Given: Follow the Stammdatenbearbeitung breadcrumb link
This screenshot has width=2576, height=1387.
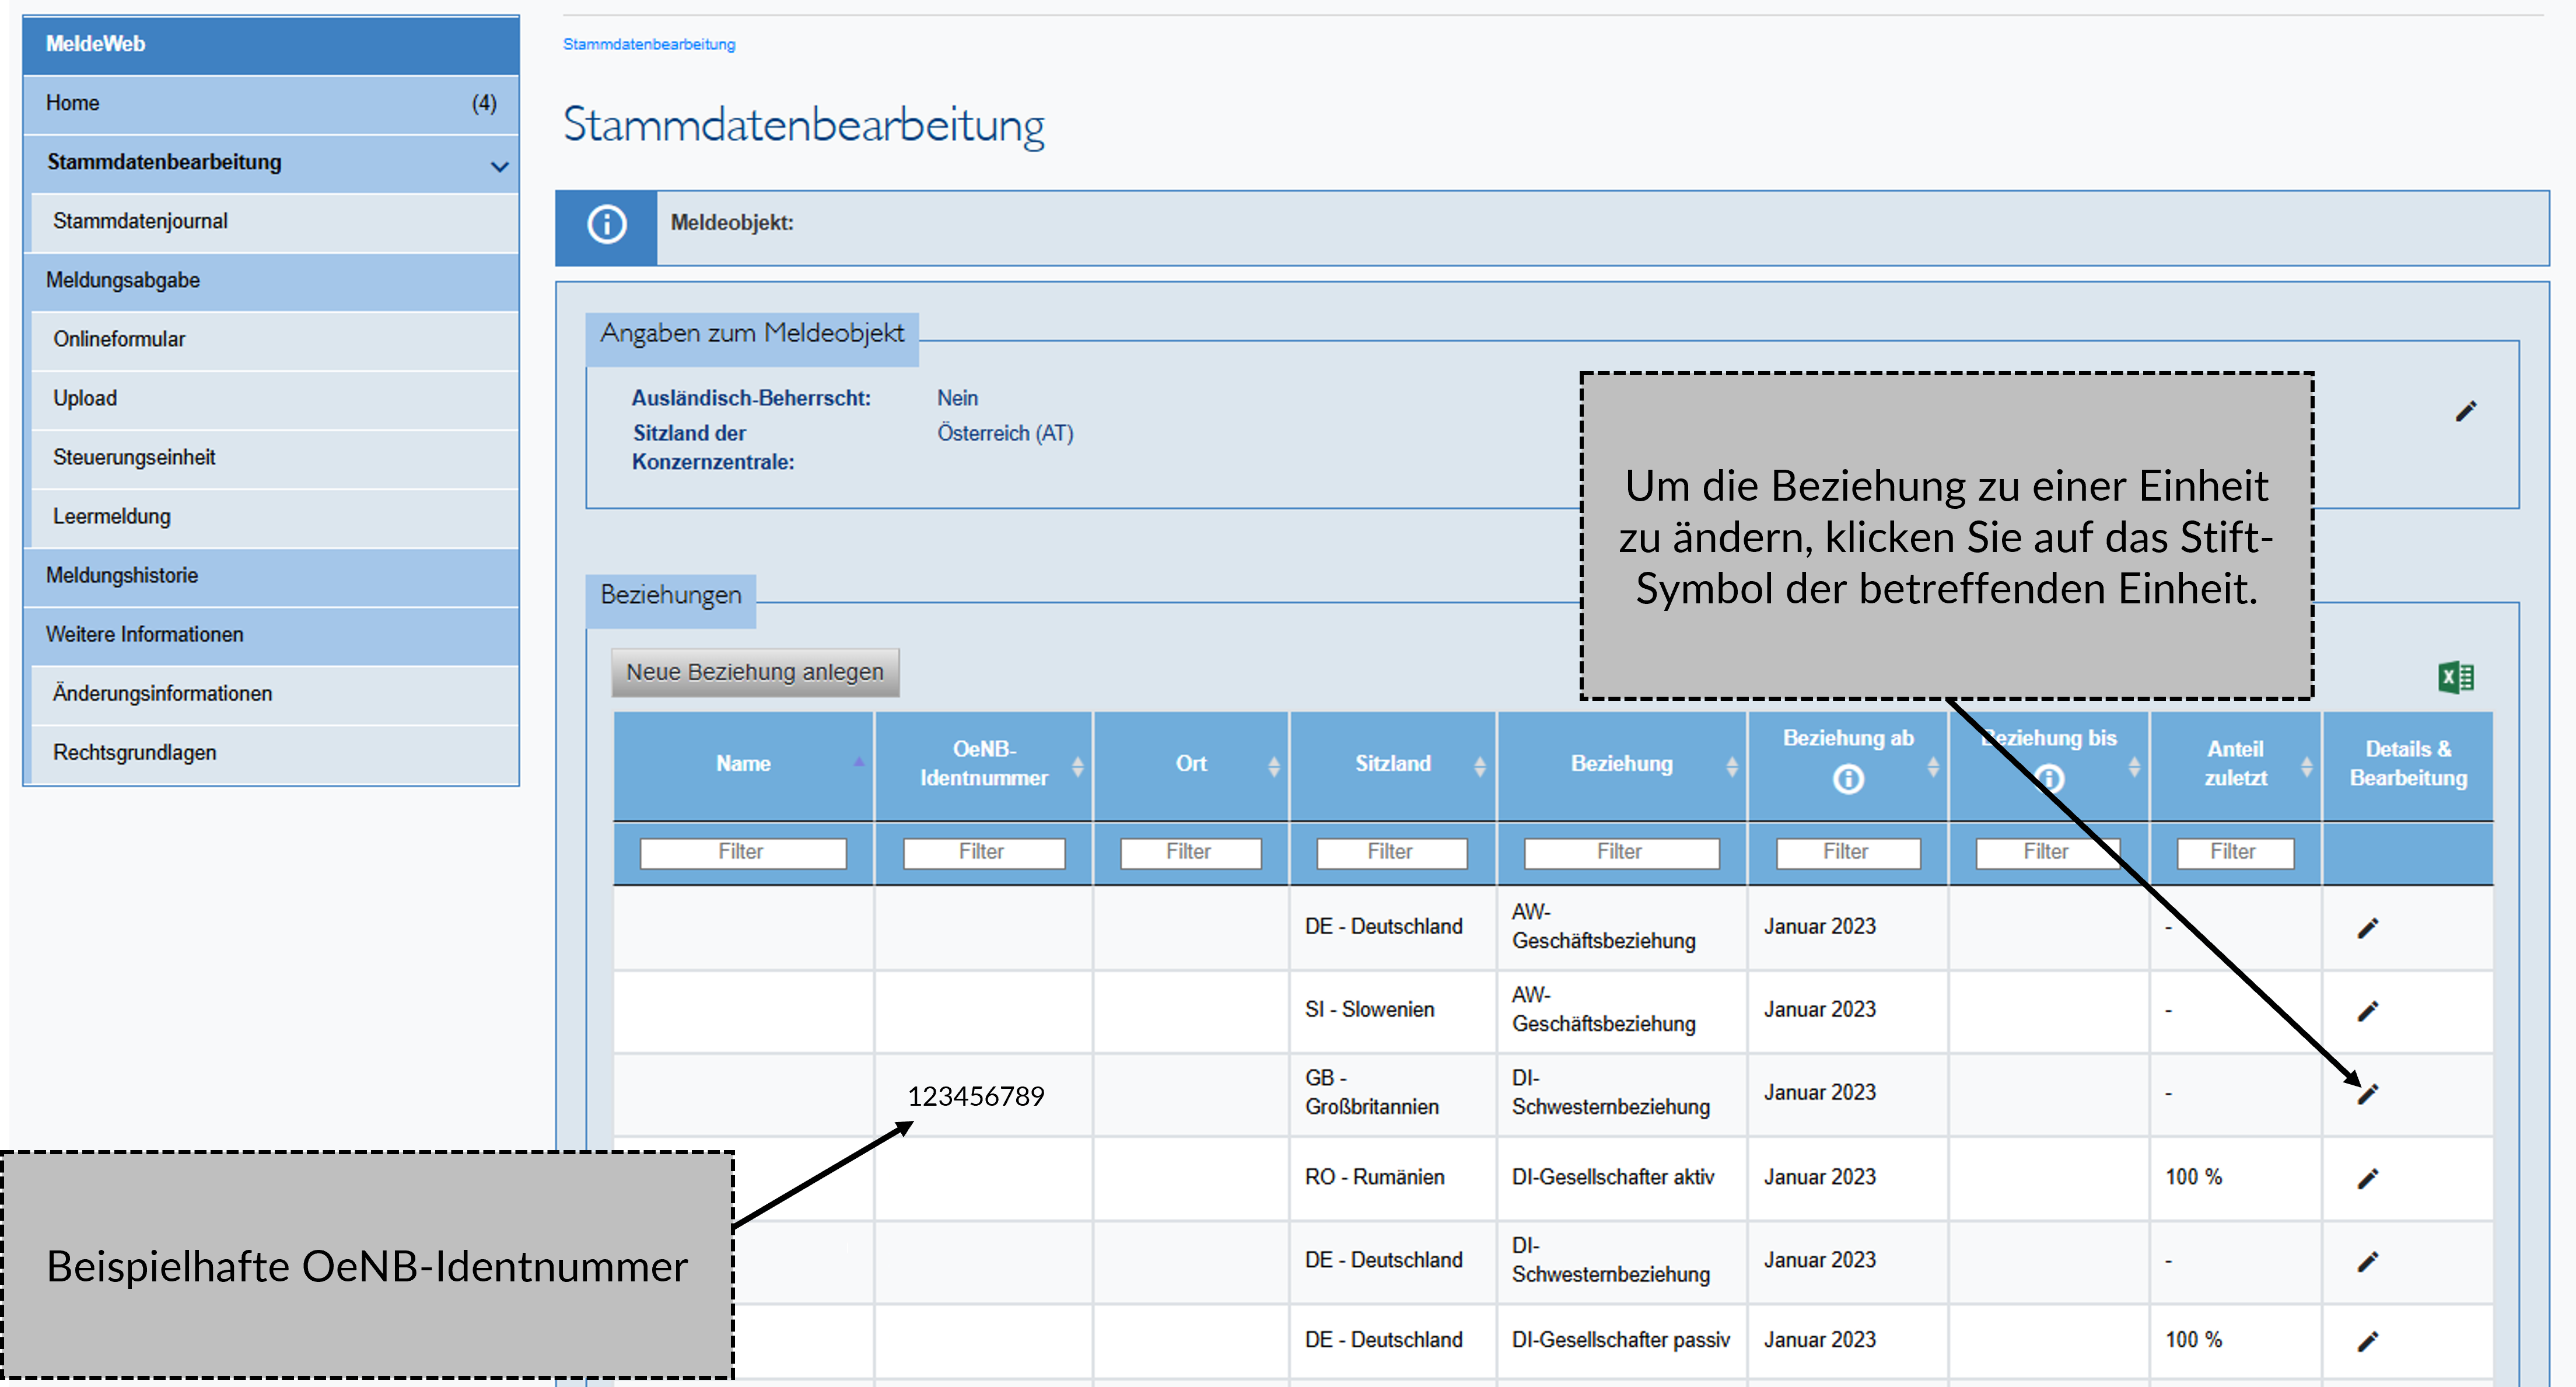Looking at the screenshot, I should (x=649, y=44).
